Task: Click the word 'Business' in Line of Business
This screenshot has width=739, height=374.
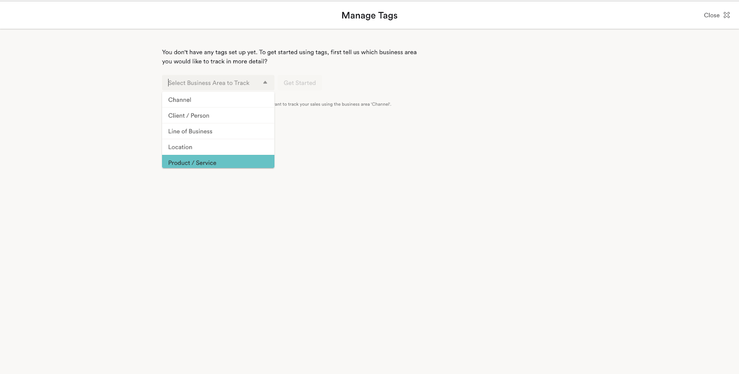Action: pyautogui.click(x=200, y=131)
